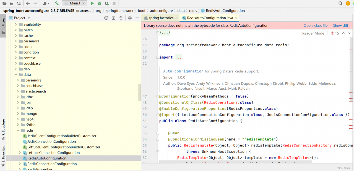
Task: Select the condition folder
Action: tap(31, 52)
